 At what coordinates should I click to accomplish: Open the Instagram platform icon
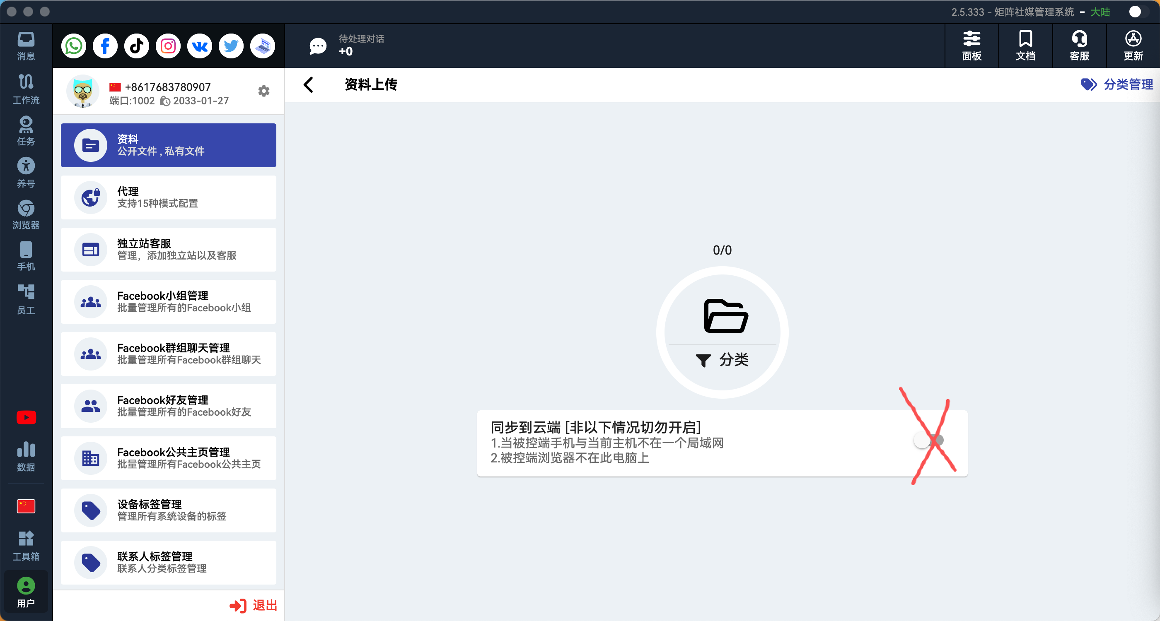point(168,46)
